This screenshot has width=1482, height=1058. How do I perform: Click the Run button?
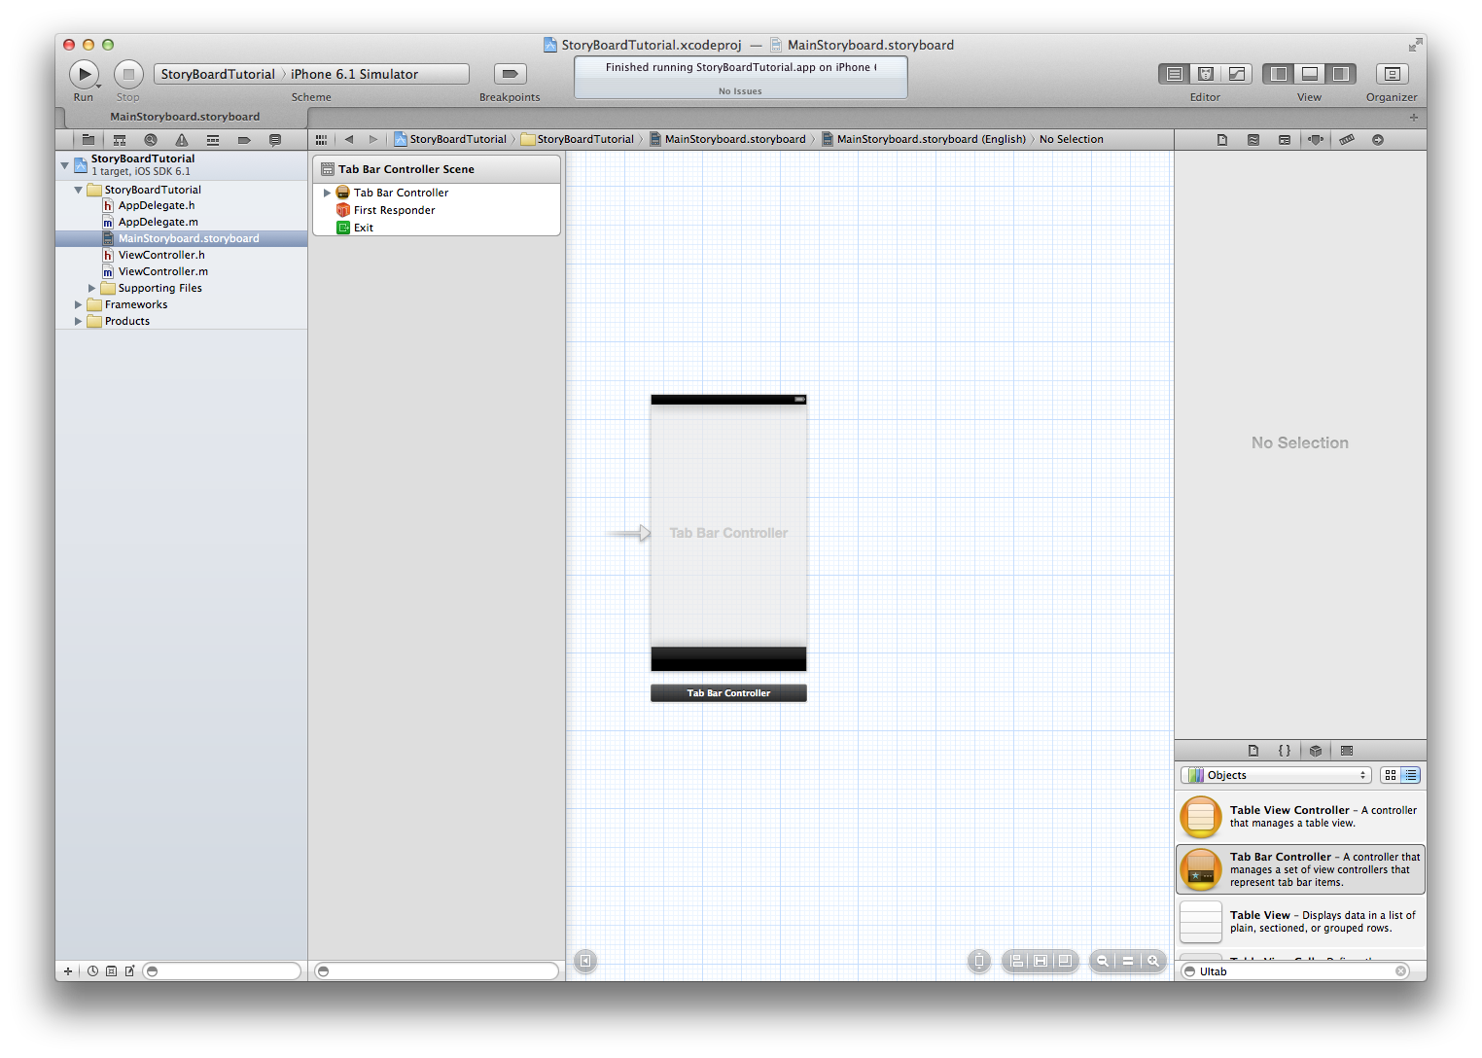(x=84, y=74)
